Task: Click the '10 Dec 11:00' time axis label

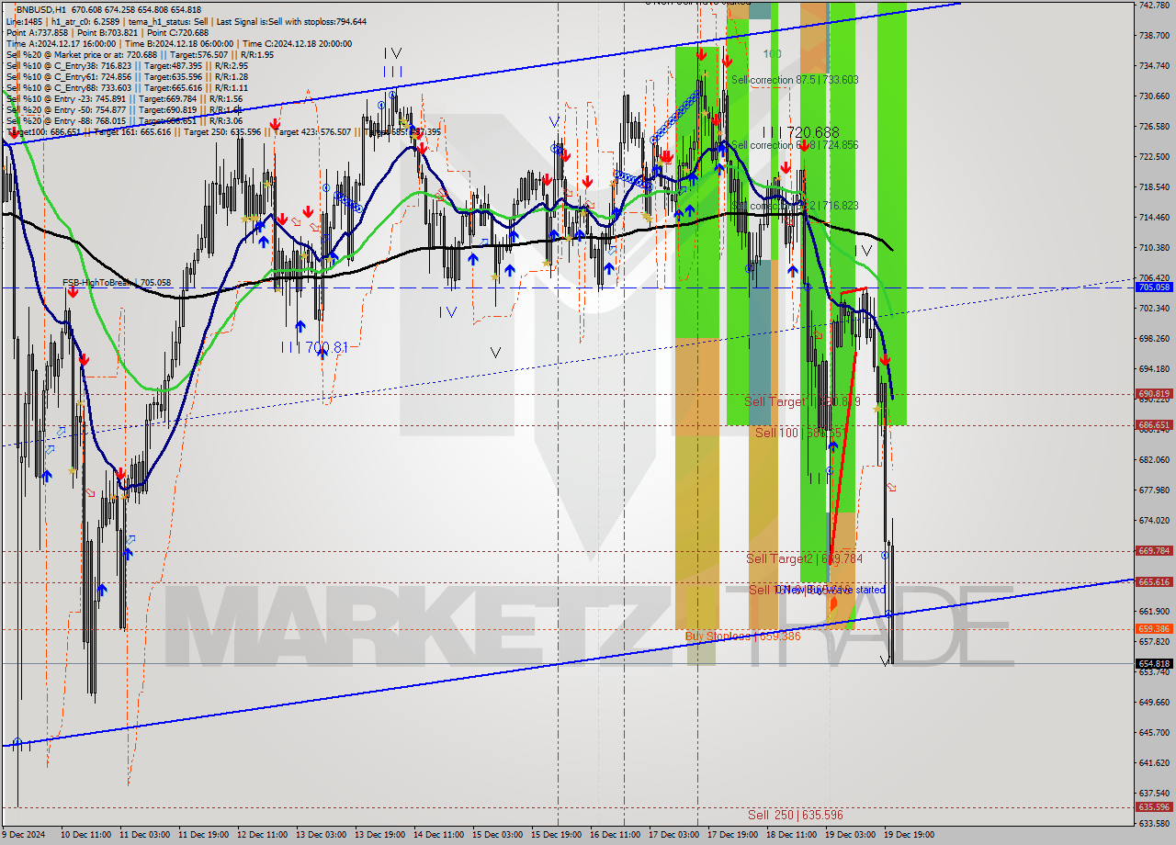Action: (85, 835)
